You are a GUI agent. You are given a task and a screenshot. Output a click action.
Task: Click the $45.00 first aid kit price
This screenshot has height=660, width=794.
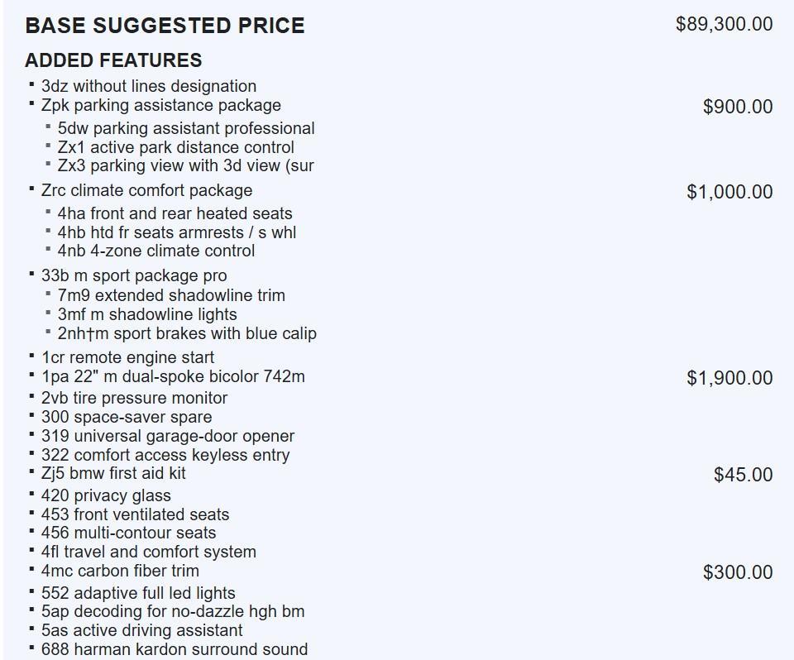[743, 475]
